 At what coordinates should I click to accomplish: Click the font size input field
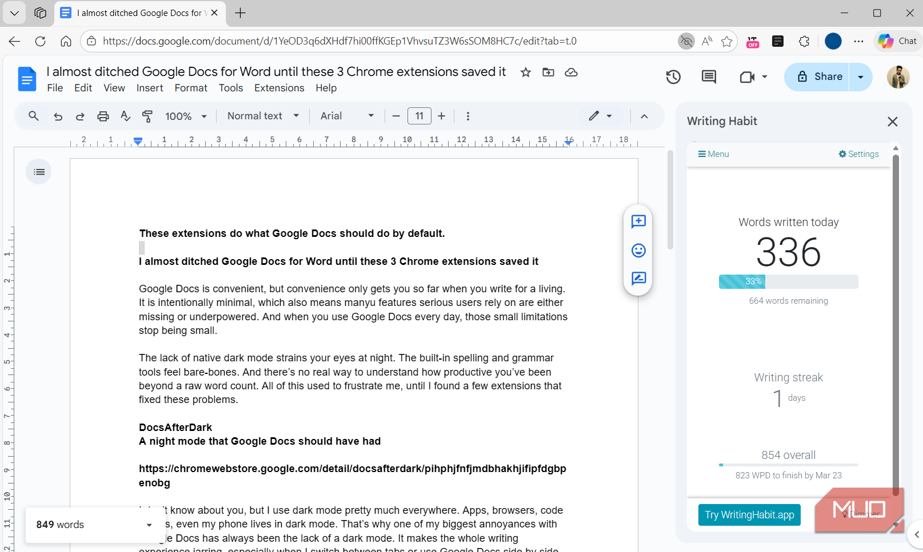click(x=419, y=116)
